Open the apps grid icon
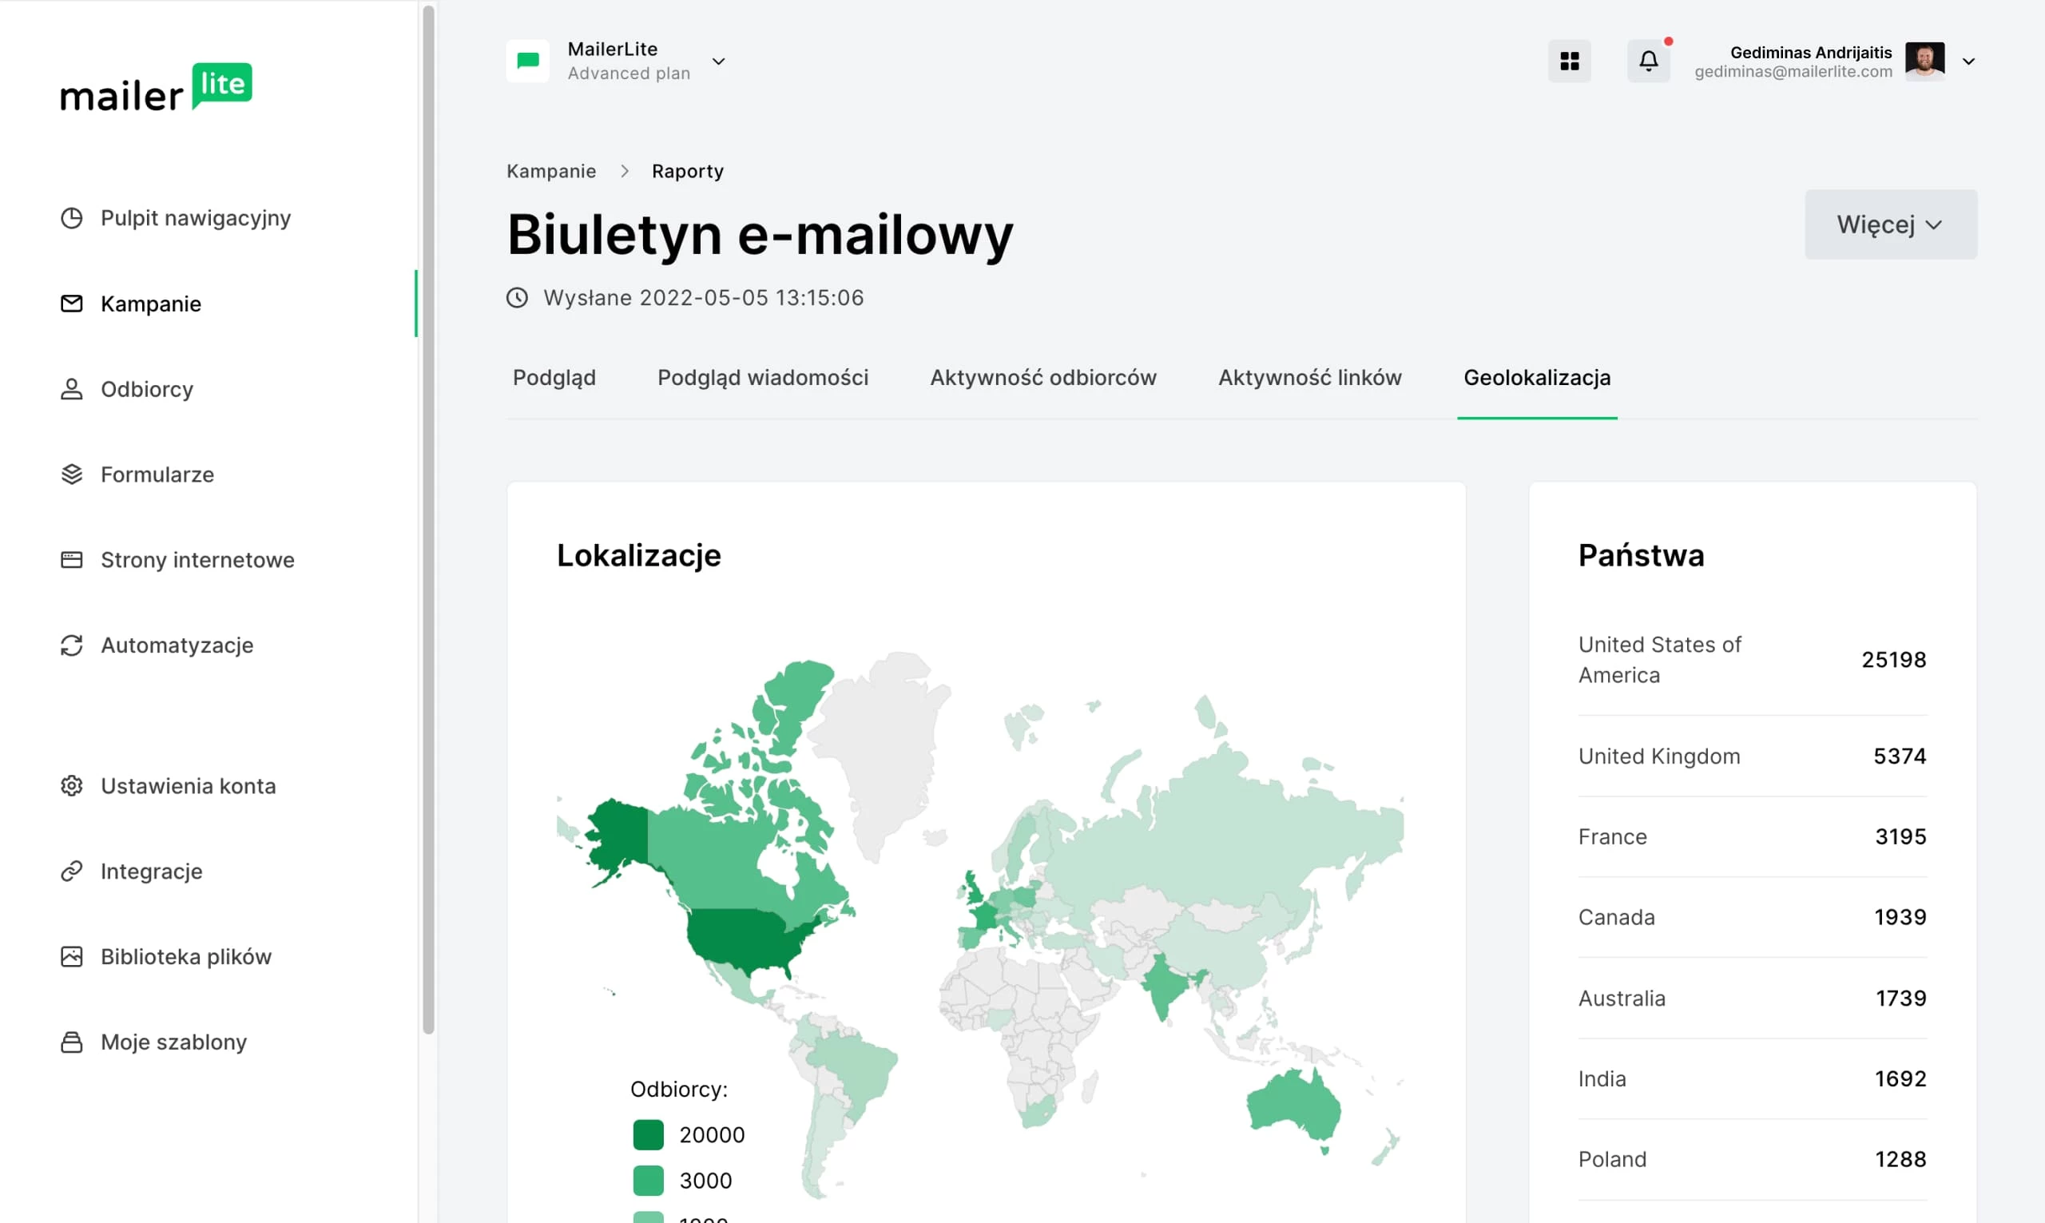Image resolution: width=2045 pixels, height=1223 pixels. [1569, 61]
